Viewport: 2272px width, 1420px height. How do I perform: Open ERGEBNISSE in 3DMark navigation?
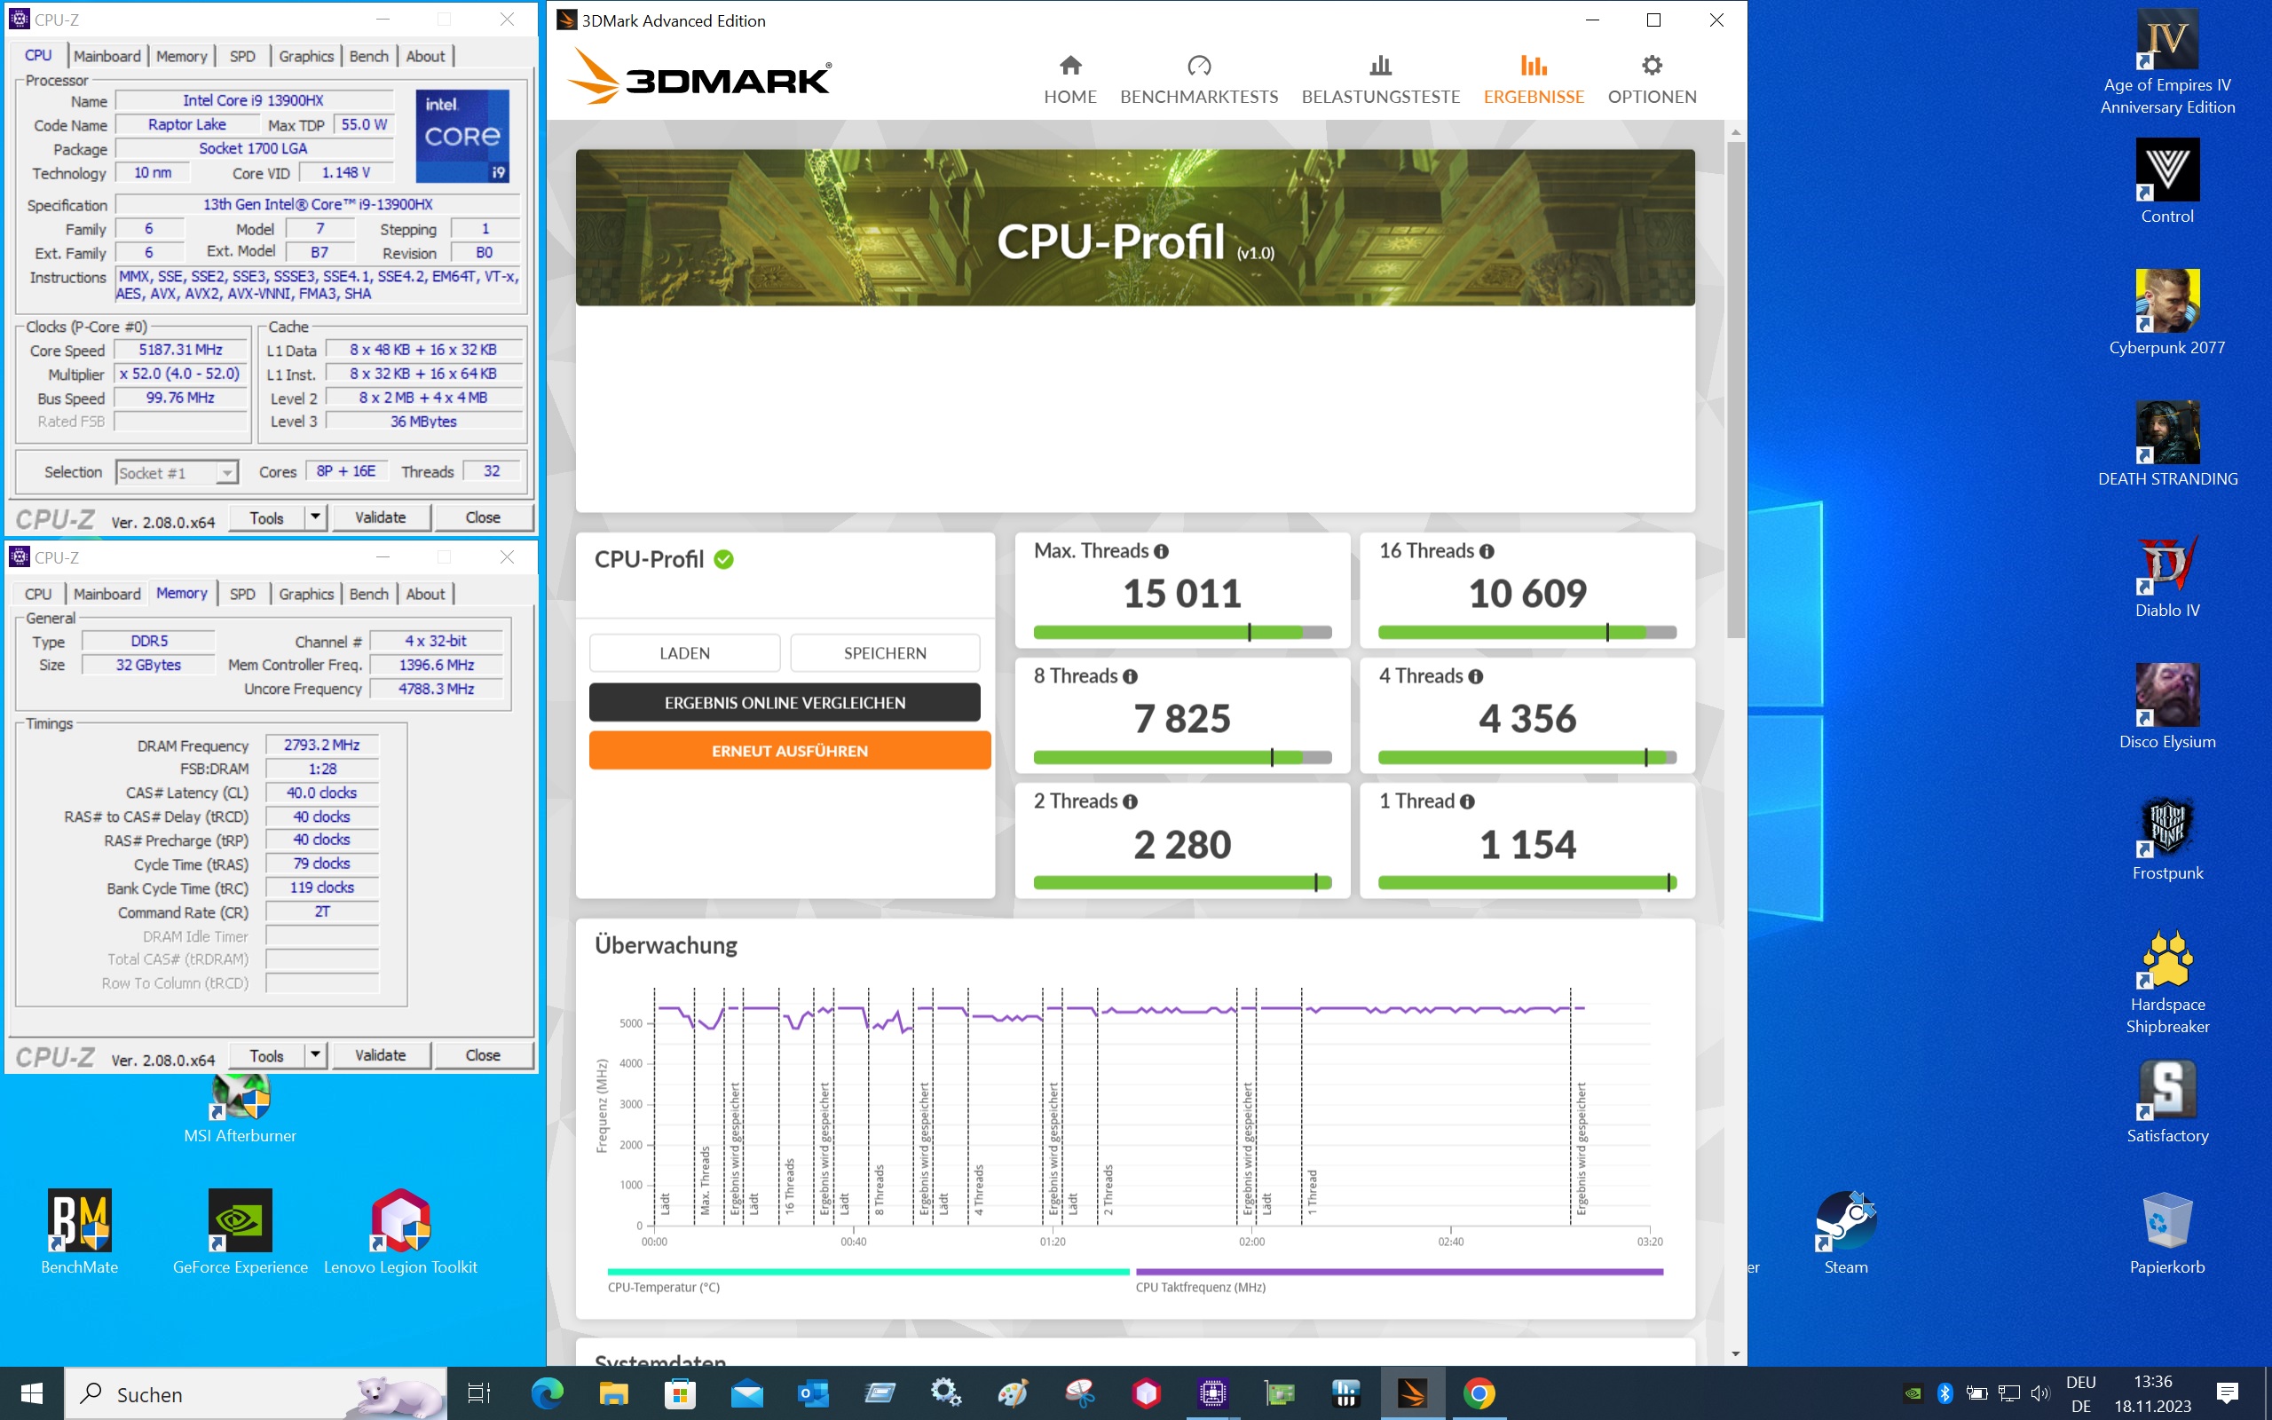1533,80
